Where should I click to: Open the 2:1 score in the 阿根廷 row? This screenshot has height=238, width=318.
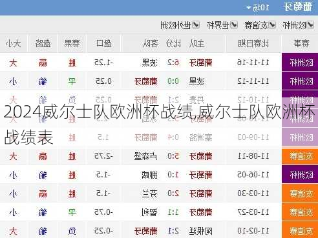point(173,231)
